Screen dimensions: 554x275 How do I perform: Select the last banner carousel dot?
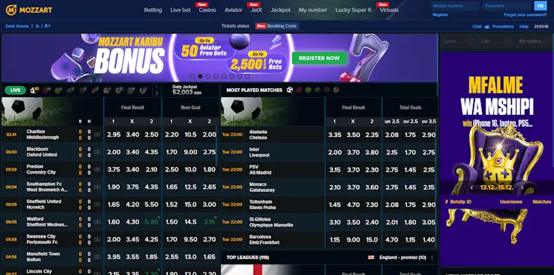pyautogui.click(x=247, y=76)
